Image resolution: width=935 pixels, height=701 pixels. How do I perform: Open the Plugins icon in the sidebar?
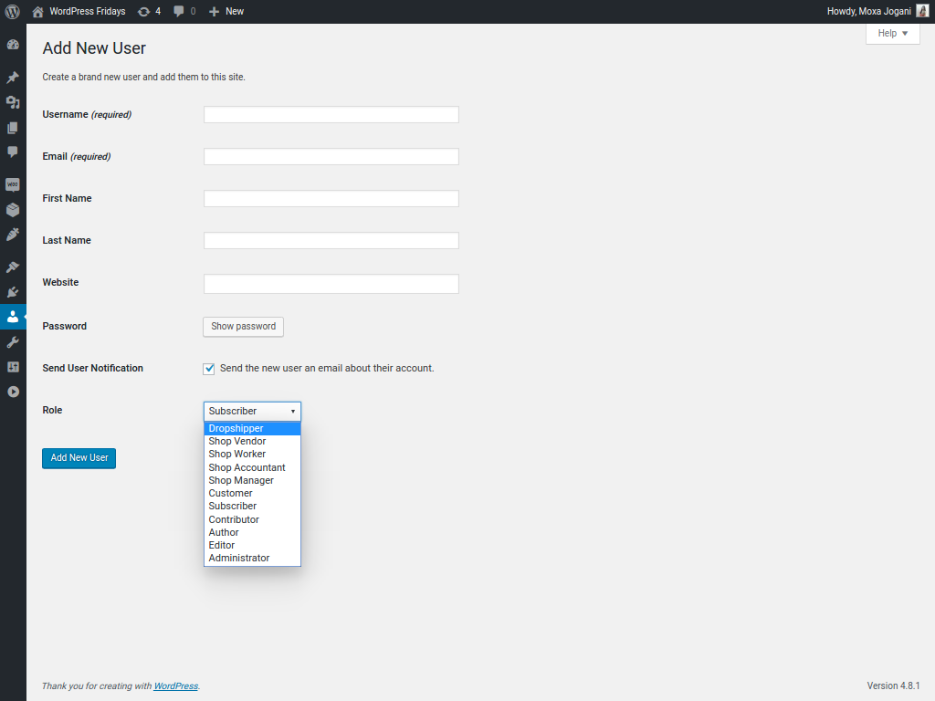pyautogui.click(x=13, y=290)
